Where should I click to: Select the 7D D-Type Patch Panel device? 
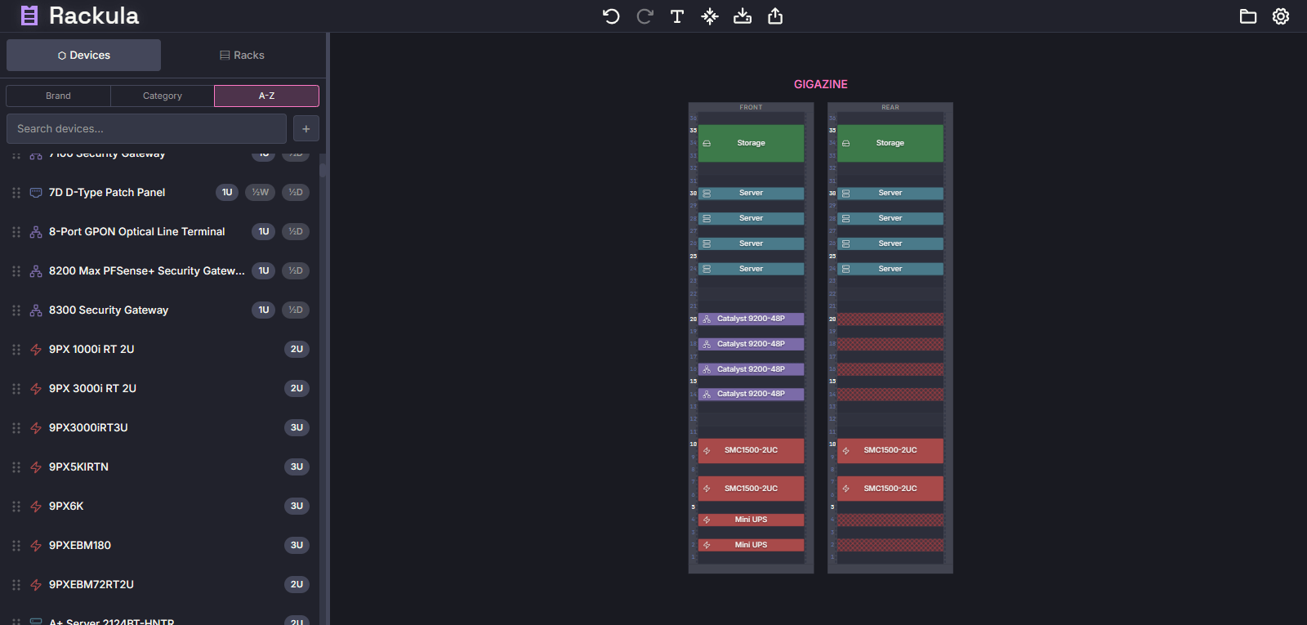coord(107,193)
